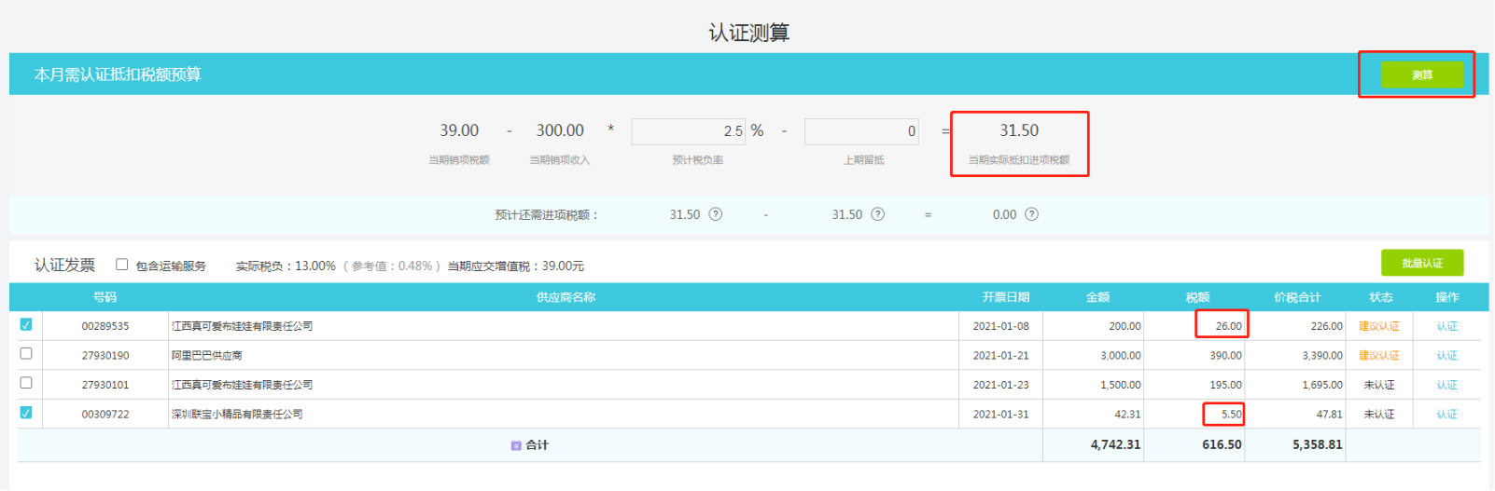The height and width of the screenshot is (491, 1495).
Task: Click amount 3,000.00 cell
Action: tap(1094, 356)
